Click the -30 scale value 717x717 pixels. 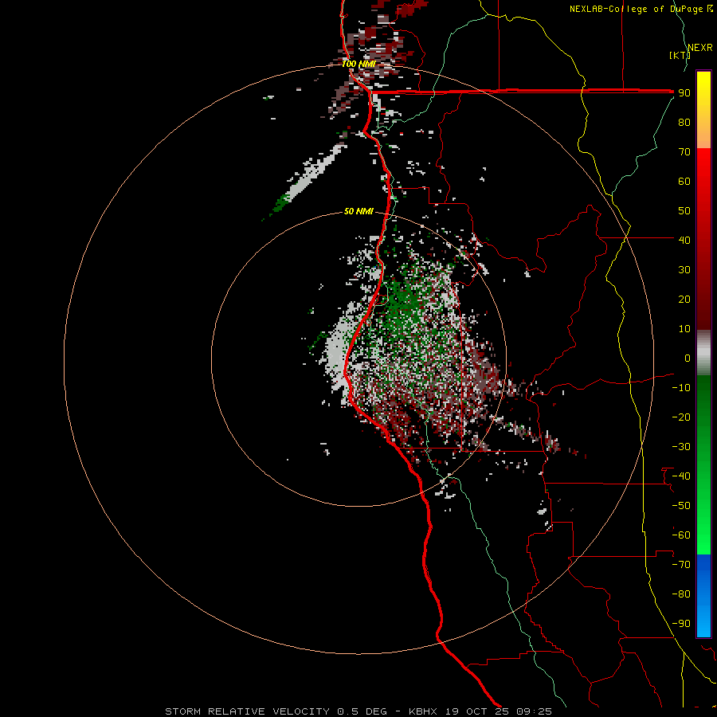(681, 447)
